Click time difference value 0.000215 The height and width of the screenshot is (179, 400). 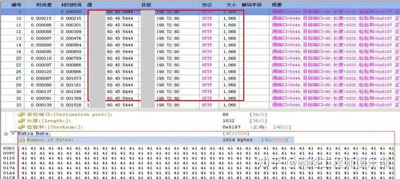(41, 18)
